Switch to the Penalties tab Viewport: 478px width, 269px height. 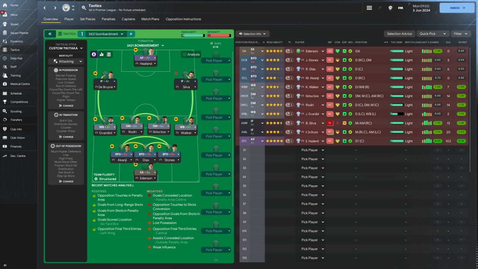point(108,19)
